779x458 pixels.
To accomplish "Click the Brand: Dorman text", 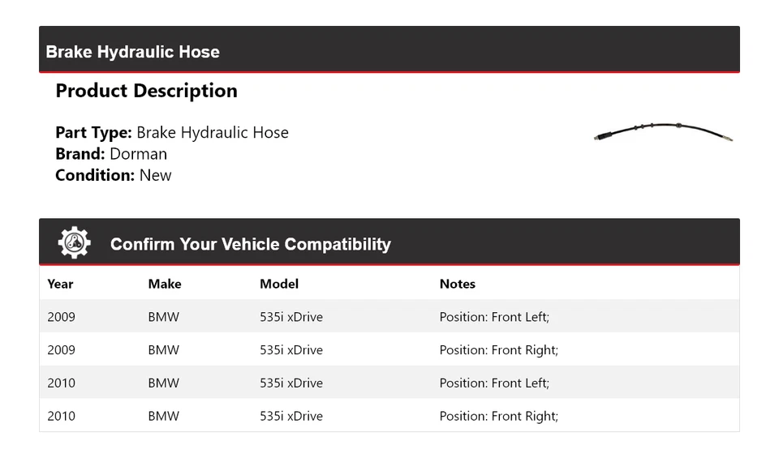I will tap(111, 154).
